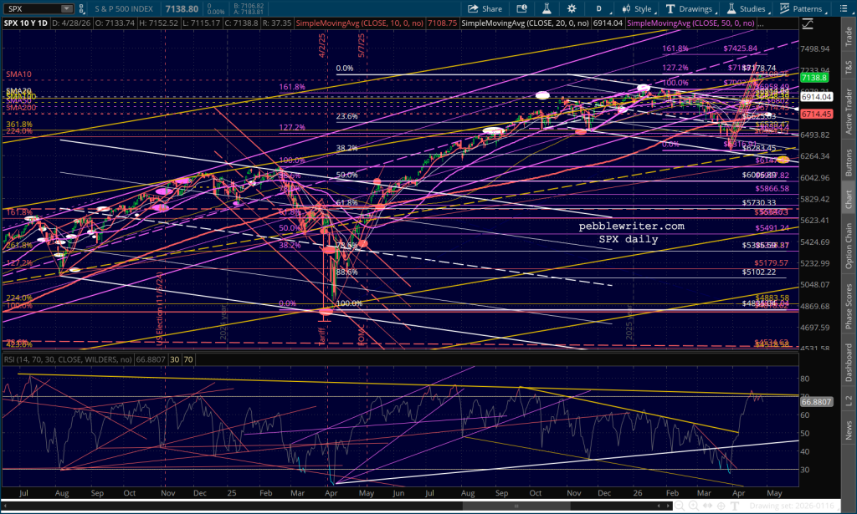
Task: Click the Share button
Action: point(485,8)
